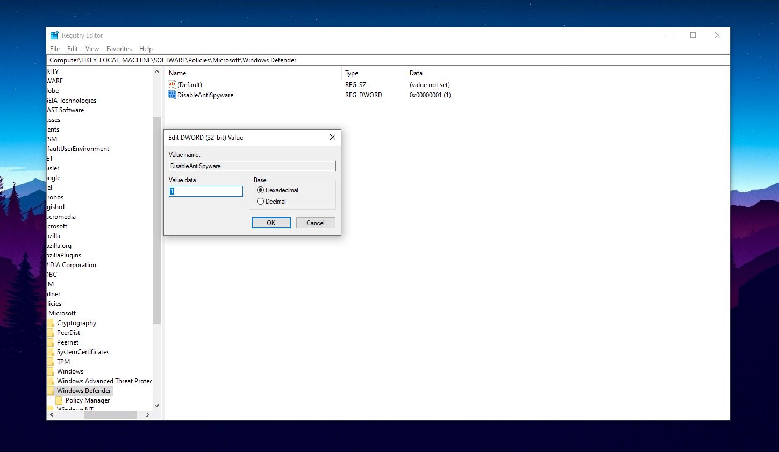Click the 'DisableAntiSpyware' name in the value list
The image size is (779, 452).
click(x=205, y=95)
